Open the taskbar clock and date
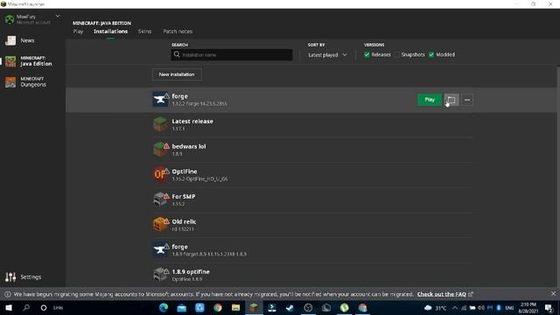 click(528, 308)
